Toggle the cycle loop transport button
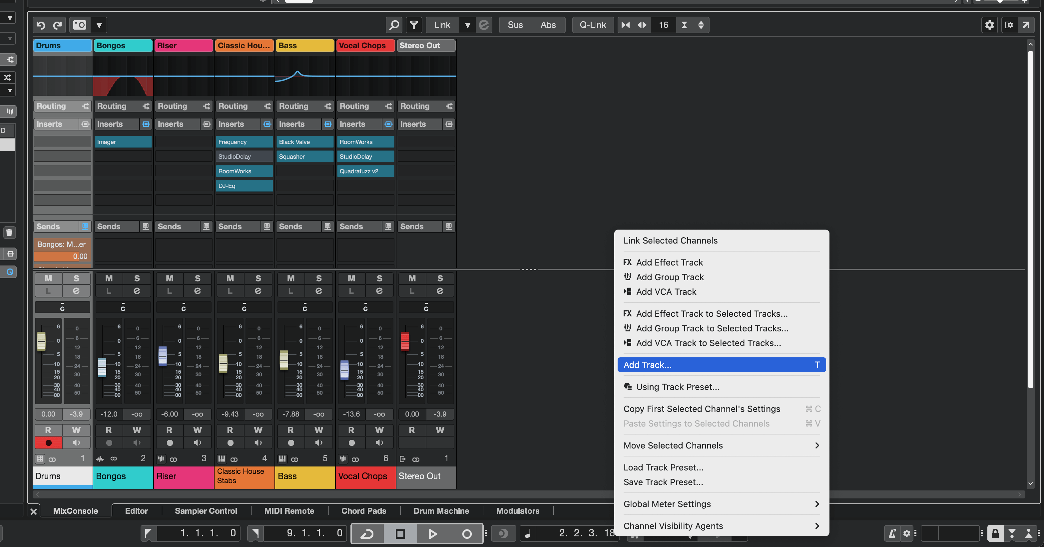This screenshot has width=1044, height=547. 367,534
